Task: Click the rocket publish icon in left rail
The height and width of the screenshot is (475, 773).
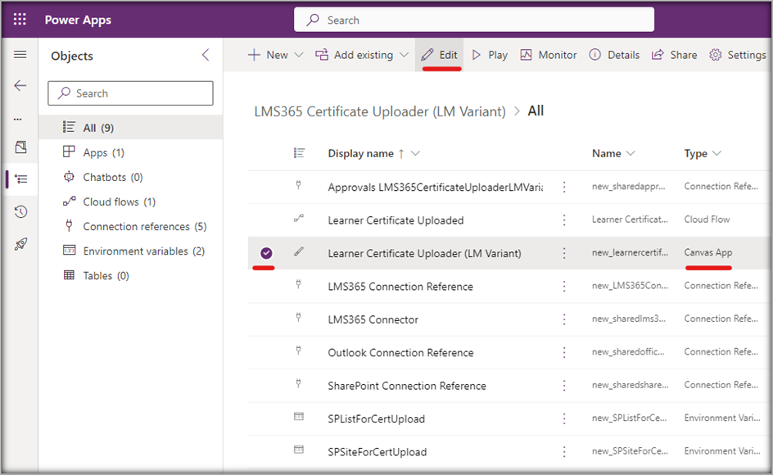Action: 20,245
